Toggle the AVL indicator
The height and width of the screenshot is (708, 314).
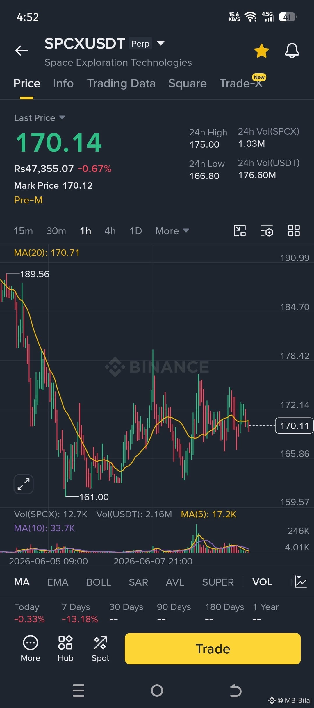click(175, 582)
